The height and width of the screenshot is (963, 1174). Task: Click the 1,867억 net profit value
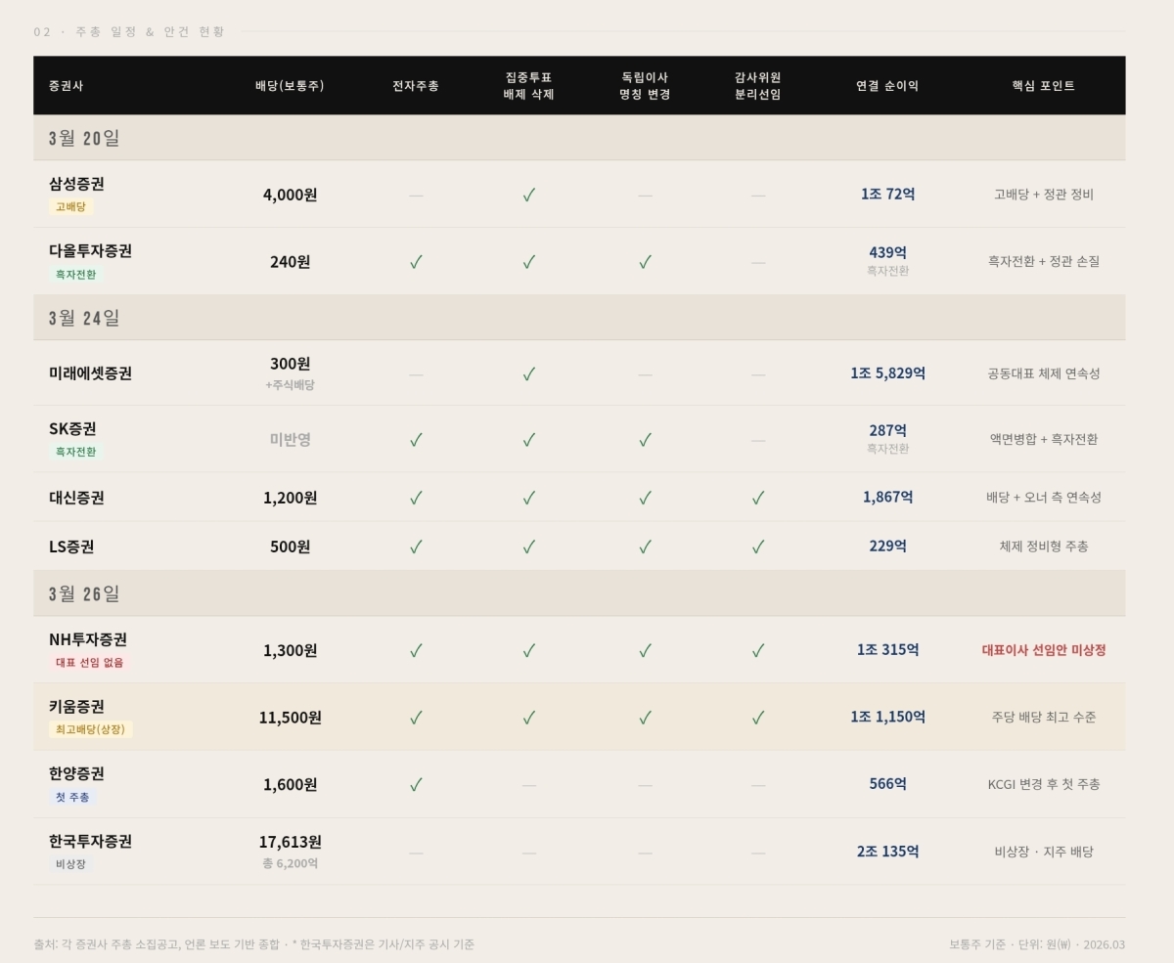coord(887,498)
